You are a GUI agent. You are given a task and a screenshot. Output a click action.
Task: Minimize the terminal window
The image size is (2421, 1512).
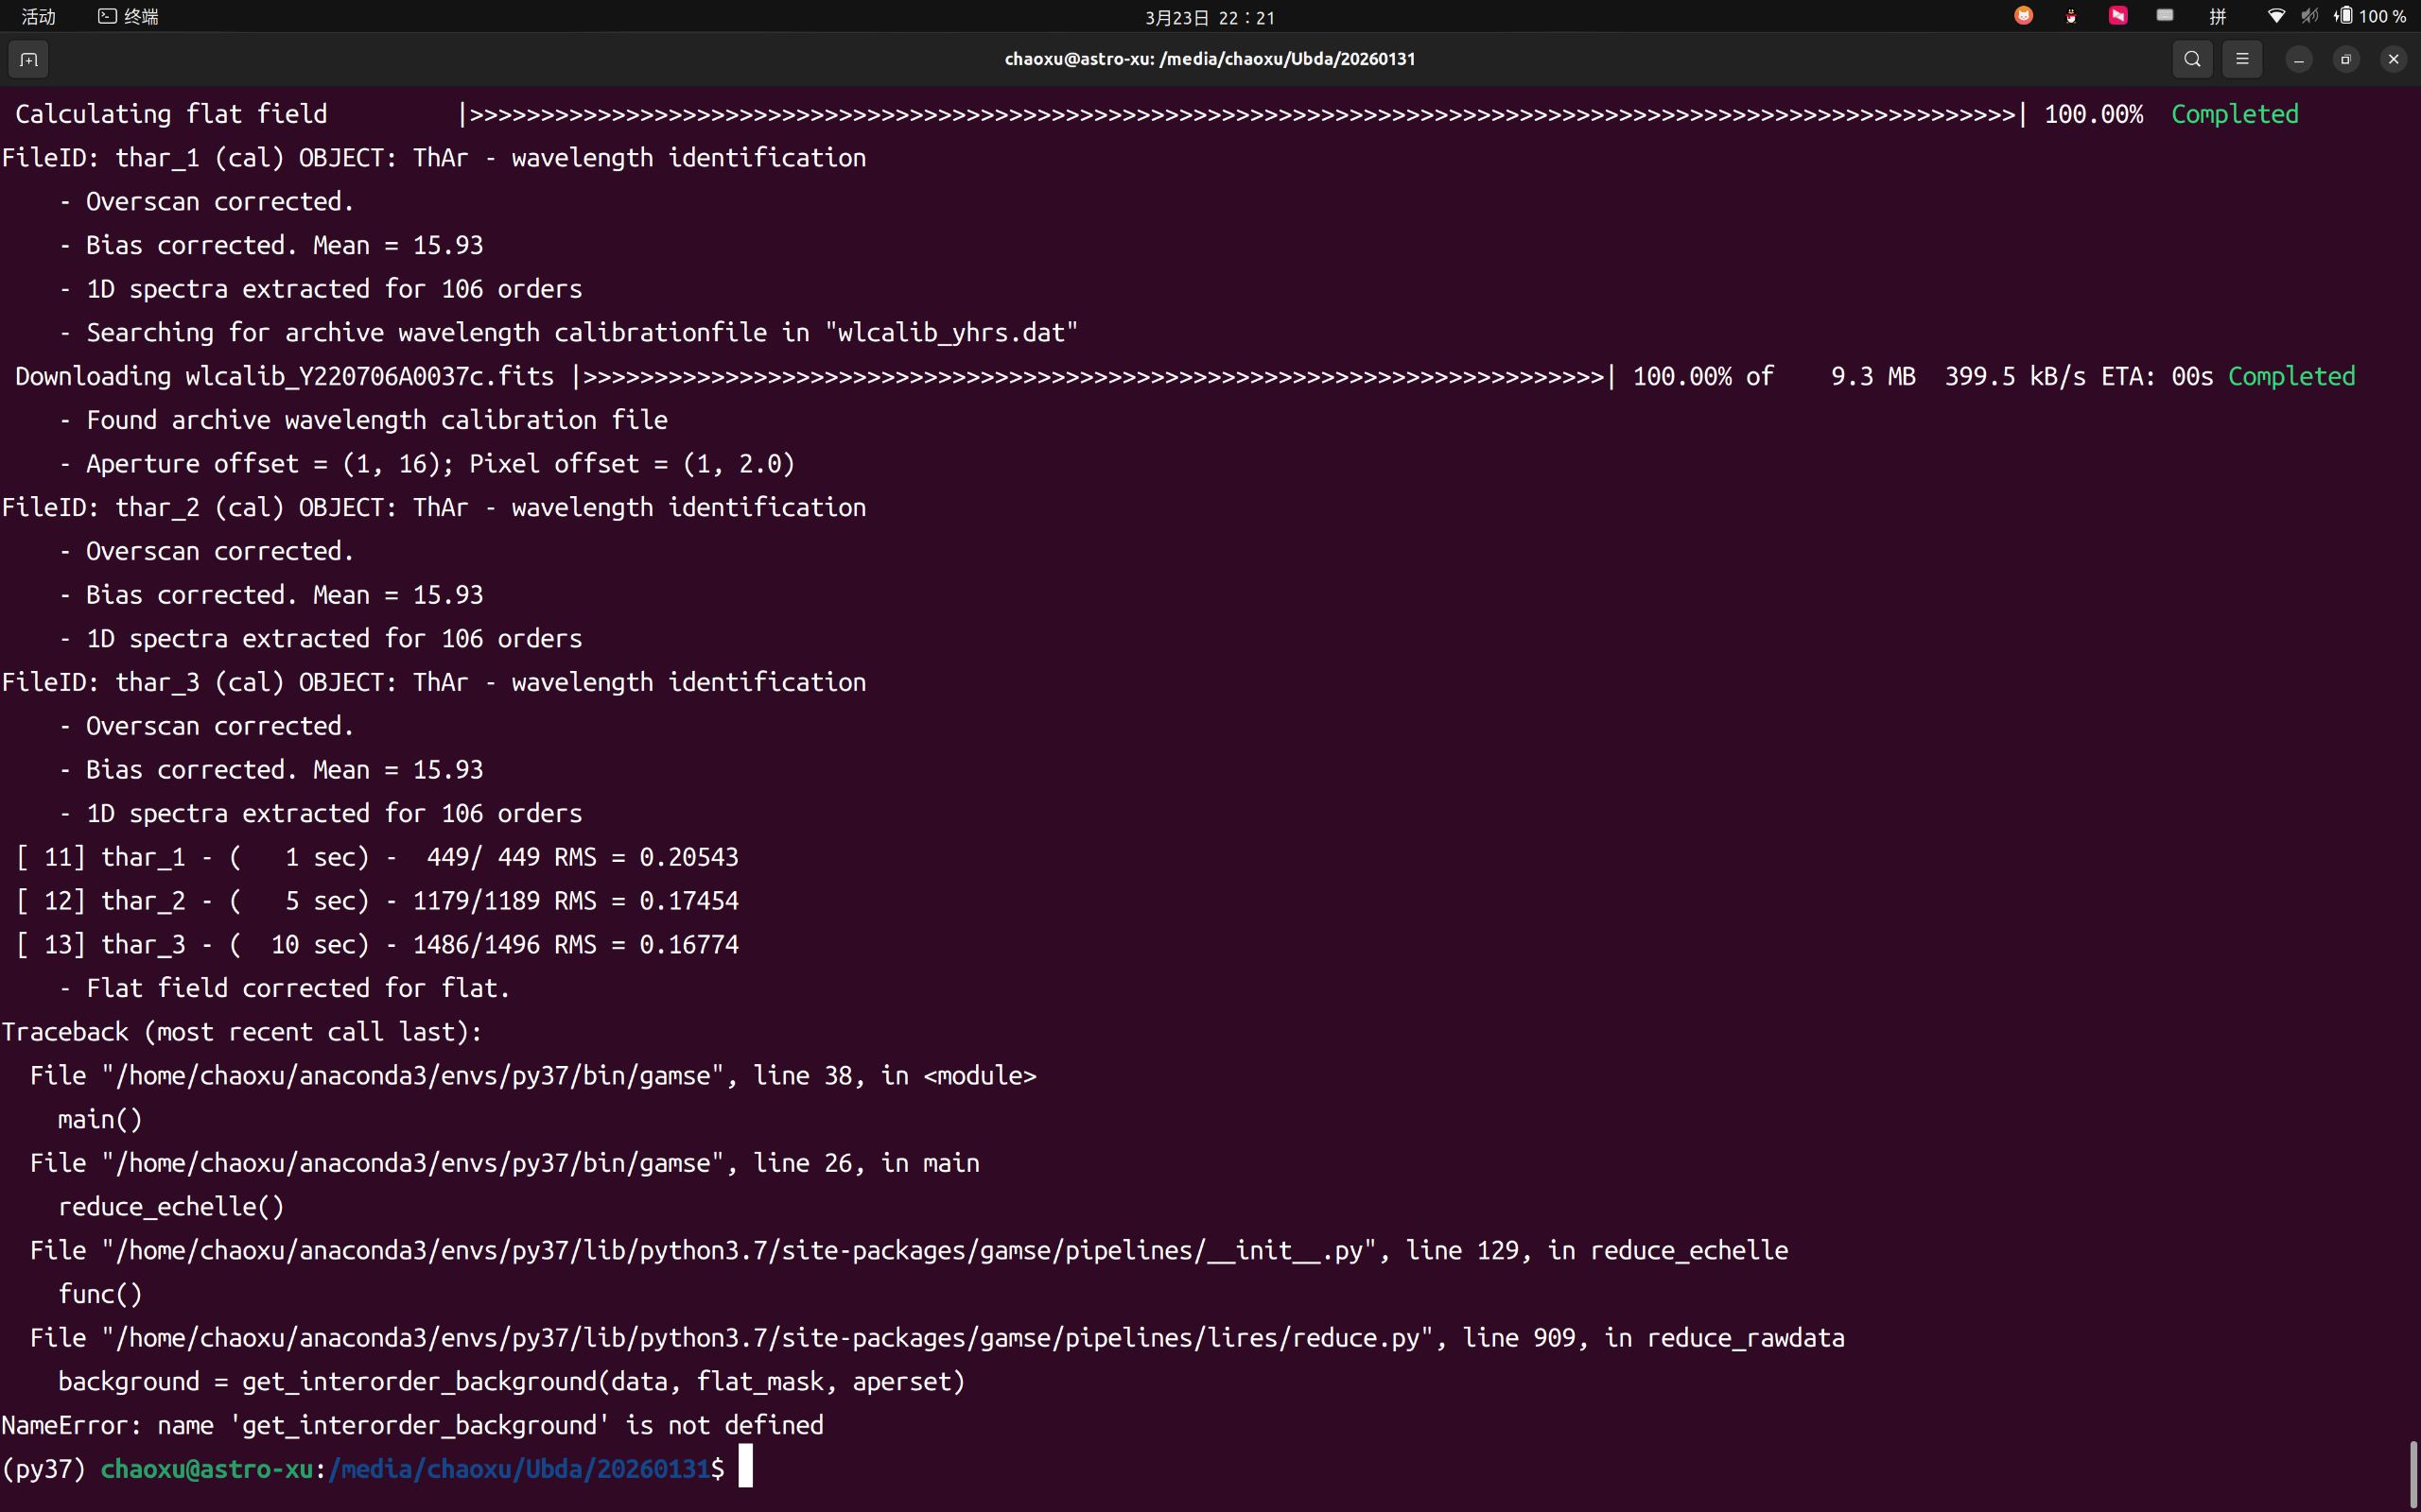[2299, 60]
